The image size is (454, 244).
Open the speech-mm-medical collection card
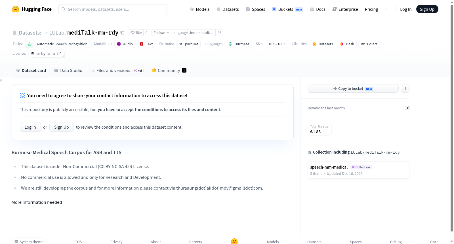(x=358, y=170)
